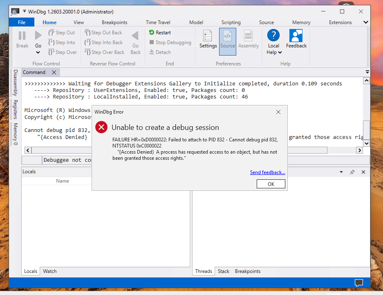383x295 pixels.
Task: Restart the debugging session
Action: [x=160, y=32]
